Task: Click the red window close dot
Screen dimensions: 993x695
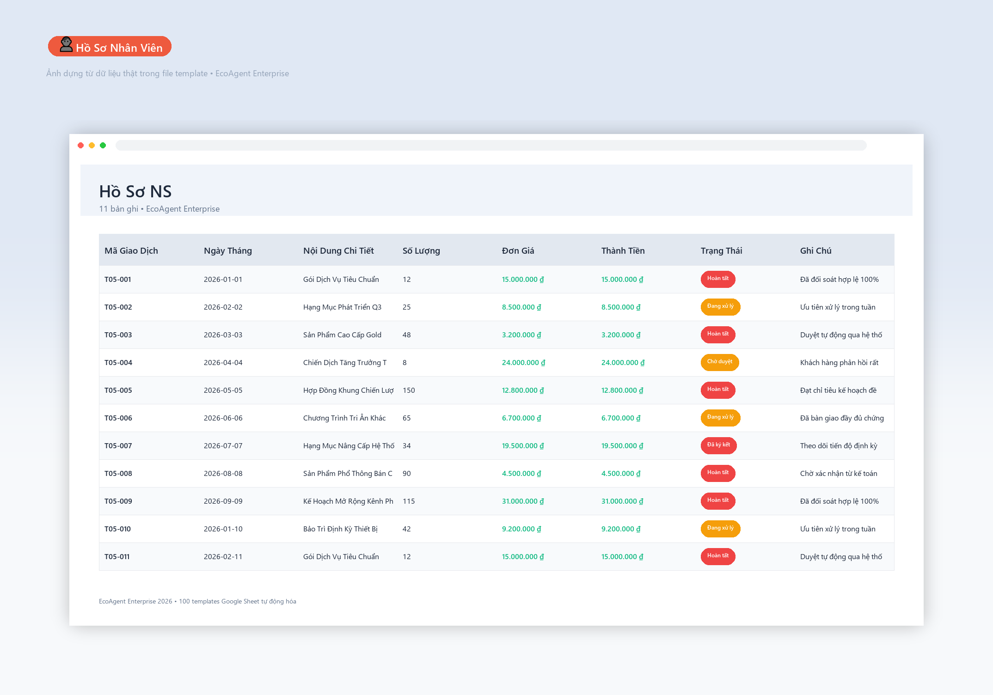Action: point(81,146)
